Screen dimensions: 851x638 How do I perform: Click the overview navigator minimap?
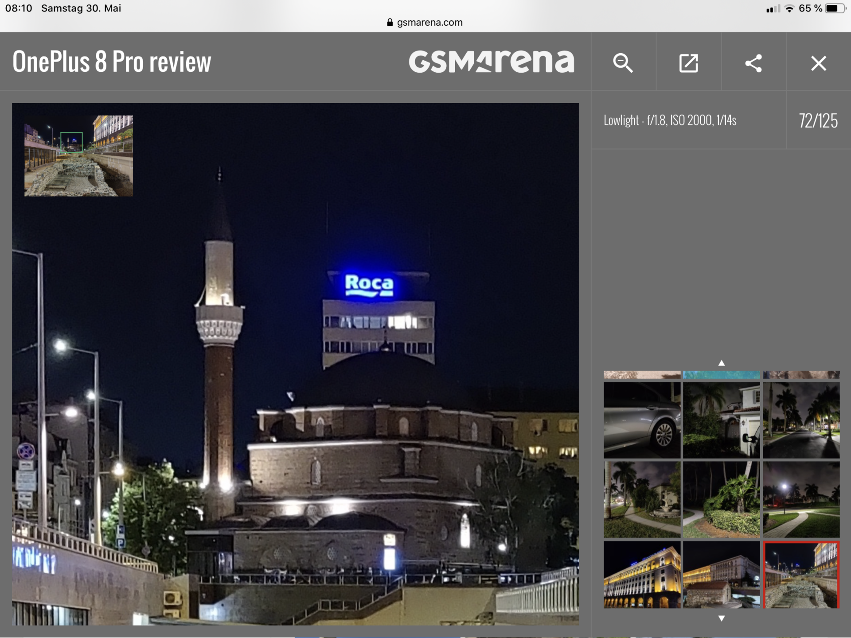point(78,156)
